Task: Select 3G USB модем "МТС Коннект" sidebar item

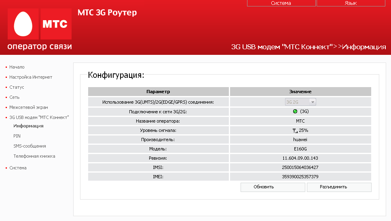Action: (39, 117)
